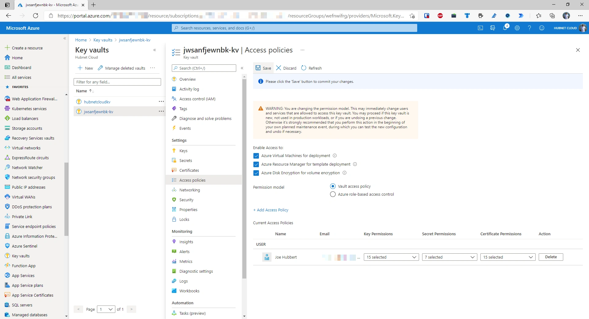This screenshot has height=319, width=589.
Task: Click the resource menu vertical scrollbar
Action: click(244, 179)
